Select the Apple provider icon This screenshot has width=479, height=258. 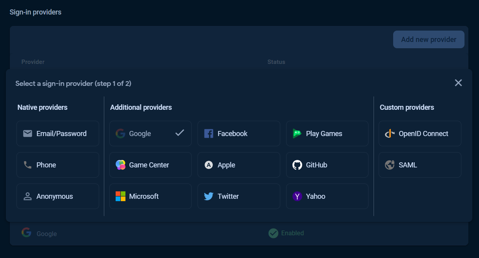click(x=209, y=165)
